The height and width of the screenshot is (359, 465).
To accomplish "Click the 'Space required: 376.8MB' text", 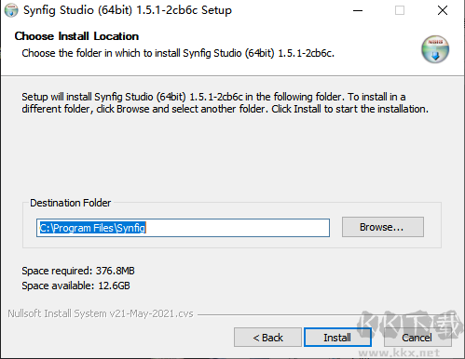I will click(x=78, y=271).
